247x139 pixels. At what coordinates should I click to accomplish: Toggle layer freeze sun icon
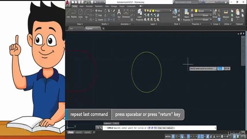point(148,11)
